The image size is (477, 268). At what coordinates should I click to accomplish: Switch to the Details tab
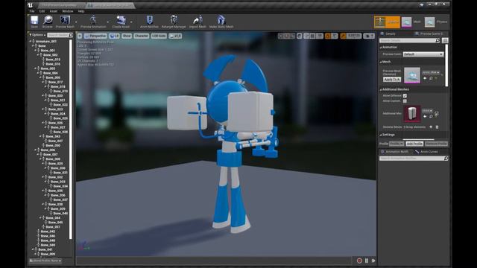pos(388,33)
